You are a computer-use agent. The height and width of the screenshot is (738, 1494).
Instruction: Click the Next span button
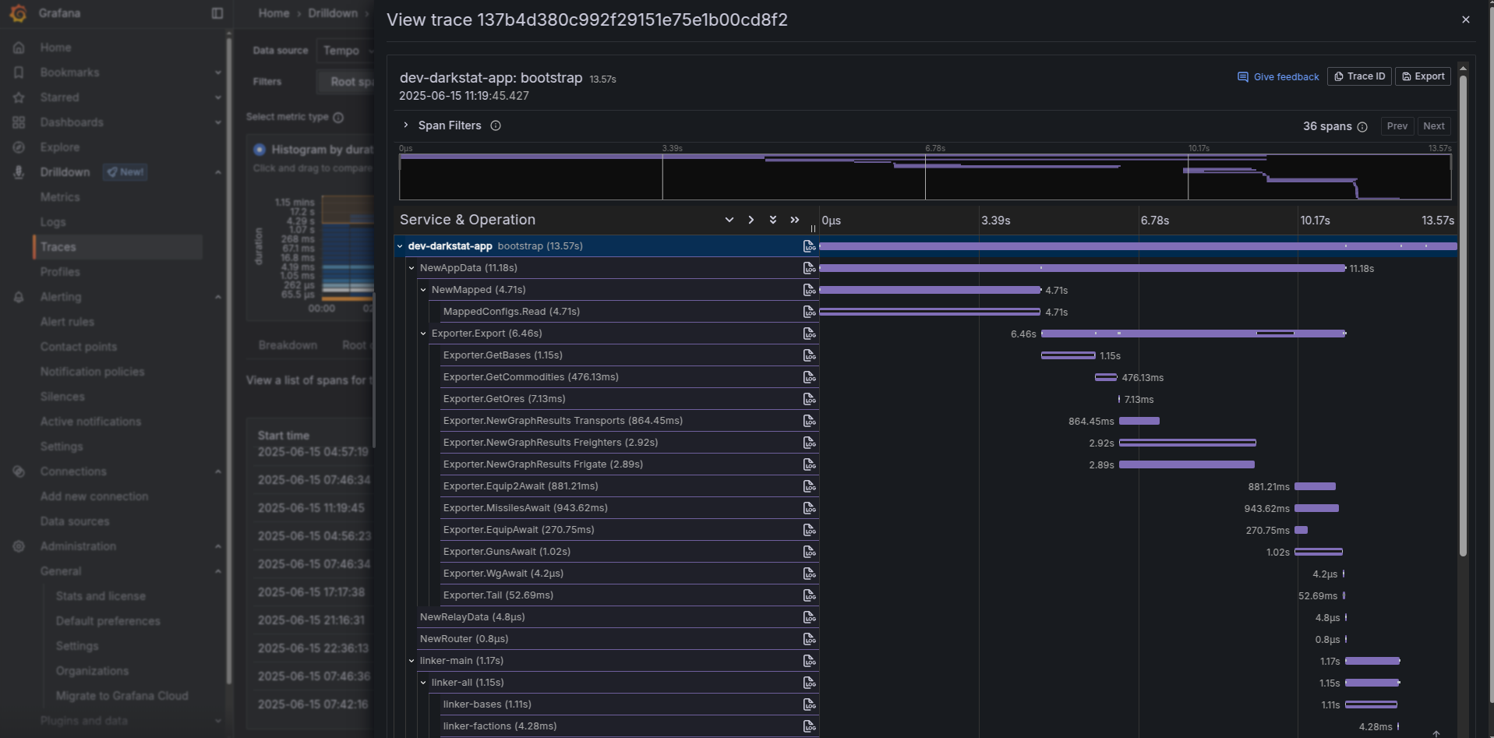point(1433,126)
